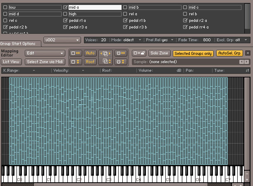Click the horizontal crossfade zones icon
The image size is (253, 186).
[x=121, y=53]
